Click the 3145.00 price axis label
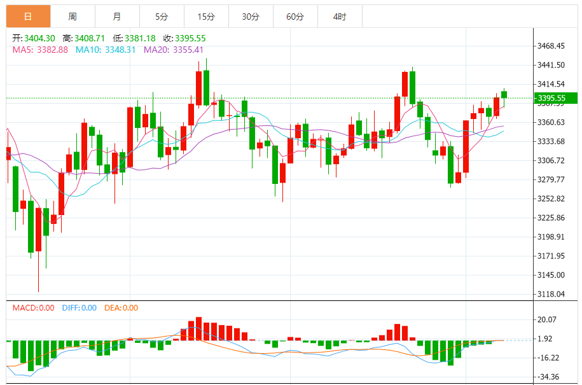The height and width of the screenshot is (385, 582). click(551, 275)
